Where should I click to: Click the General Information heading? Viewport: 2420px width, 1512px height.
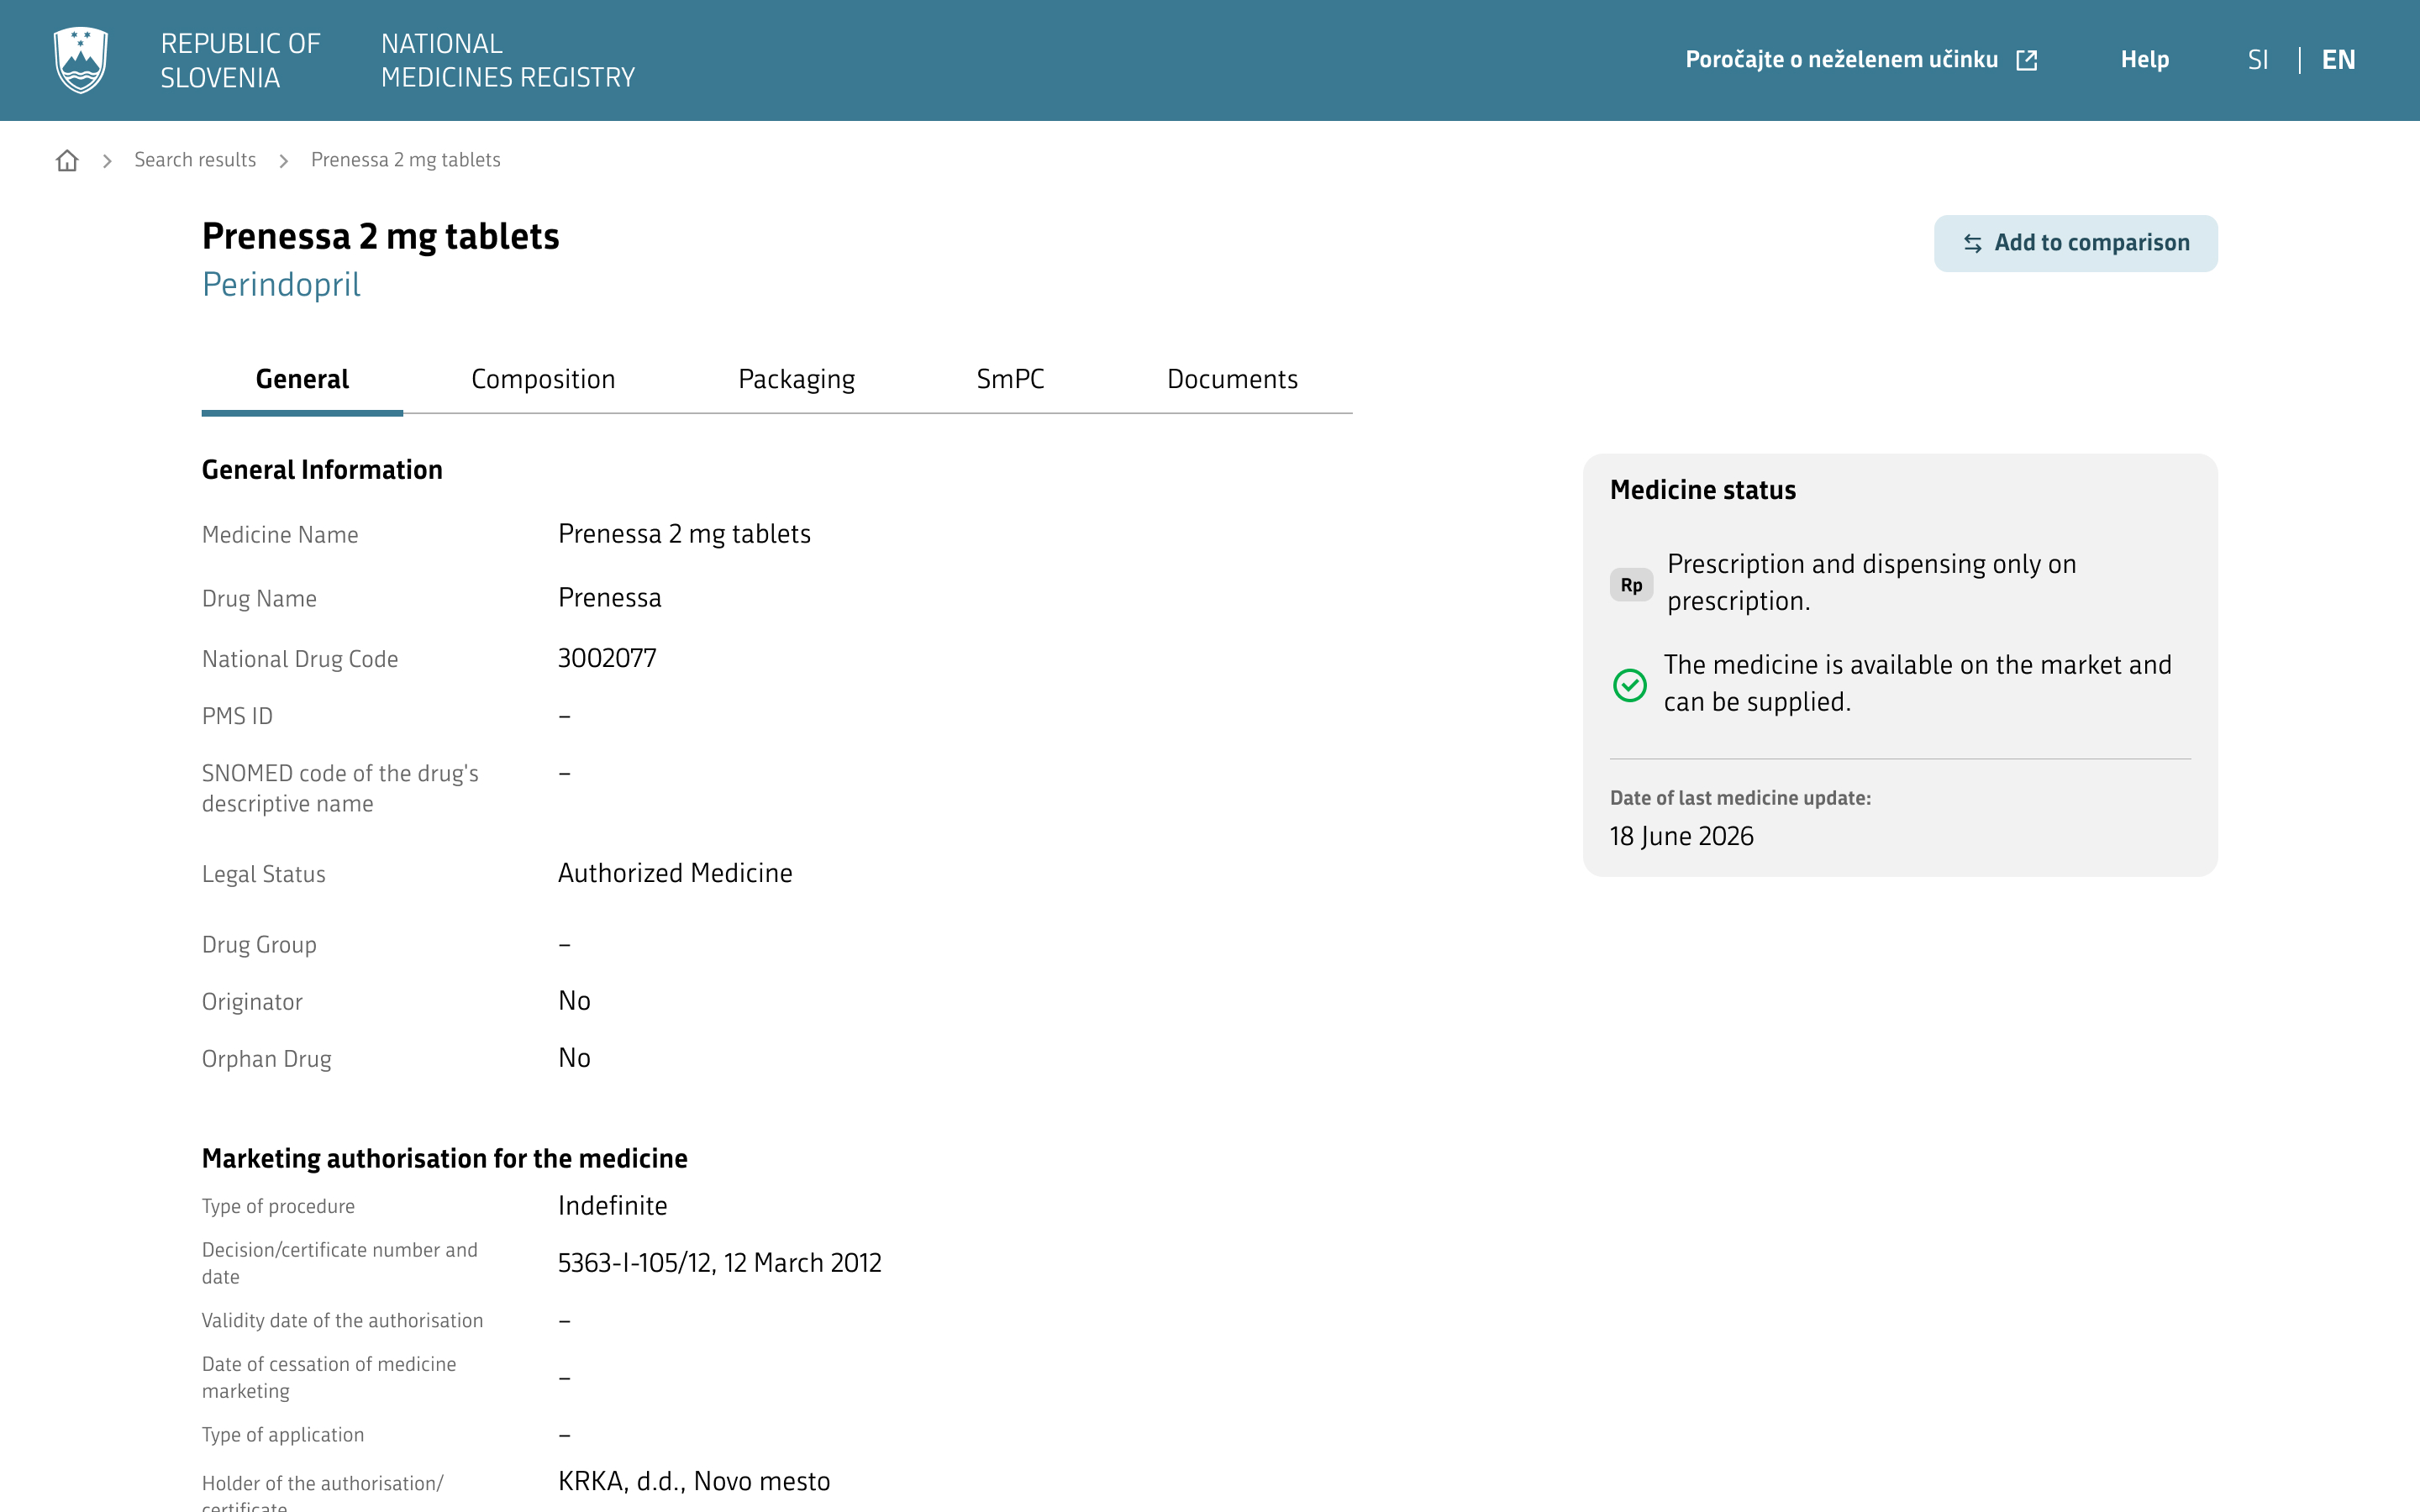[x=322, y=470]
